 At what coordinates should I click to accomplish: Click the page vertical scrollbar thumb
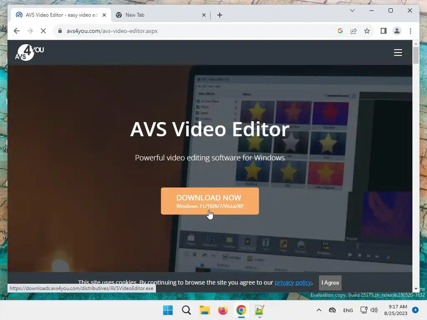[x=416, y=55]
